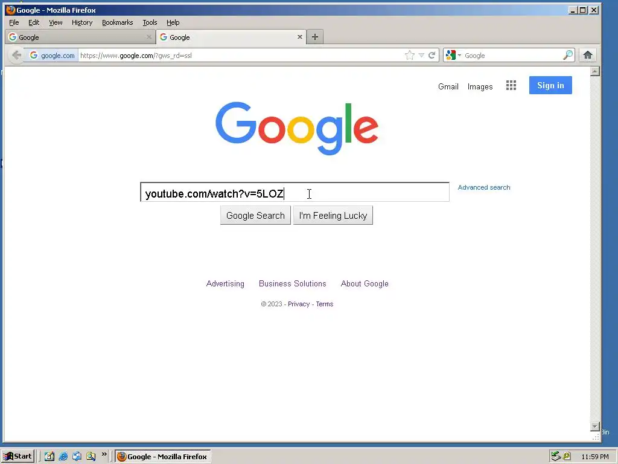This screenshot has width=618, height=464.
Task: Close the first inactive Google tab
Action: pyautogui.click(x=148, y=37)
